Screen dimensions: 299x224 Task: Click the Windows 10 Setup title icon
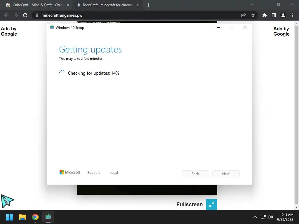(52, 27)
